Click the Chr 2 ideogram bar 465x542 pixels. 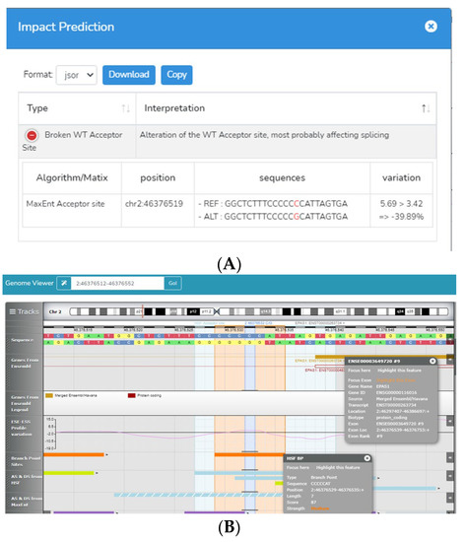(258, 311)
